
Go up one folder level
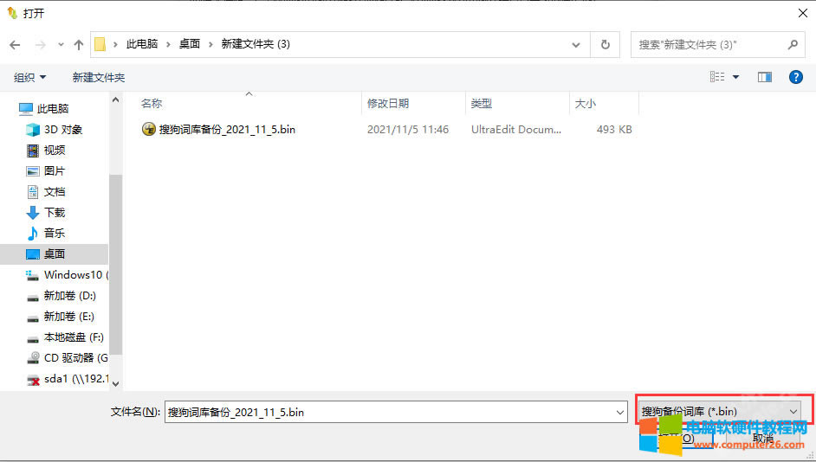point(79,45)
